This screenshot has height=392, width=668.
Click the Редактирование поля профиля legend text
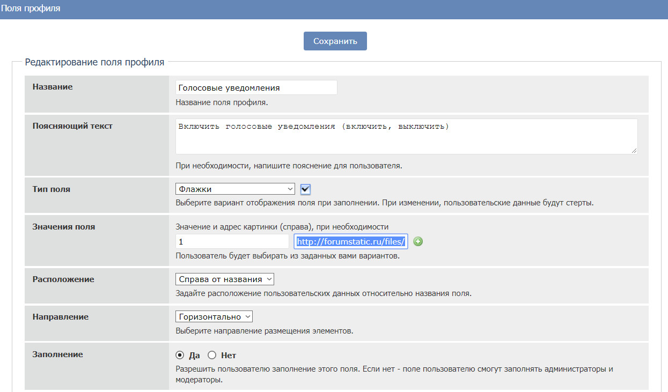coord(94,62)
